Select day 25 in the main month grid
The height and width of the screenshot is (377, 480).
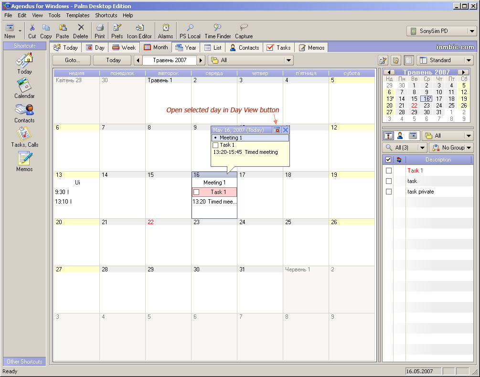coord(306,242)
